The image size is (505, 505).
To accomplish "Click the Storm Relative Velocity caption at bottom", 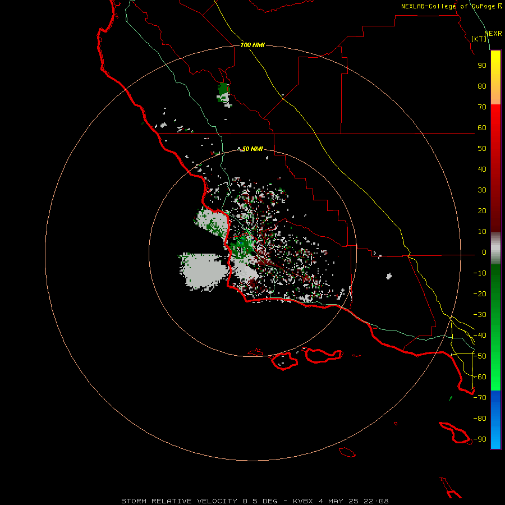I will [x=255, y=501].
